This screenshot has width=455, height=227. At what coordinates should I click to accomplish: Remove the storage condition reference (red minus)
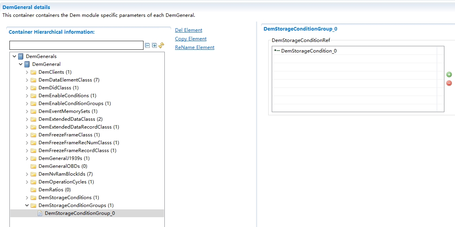click(449, 83)
